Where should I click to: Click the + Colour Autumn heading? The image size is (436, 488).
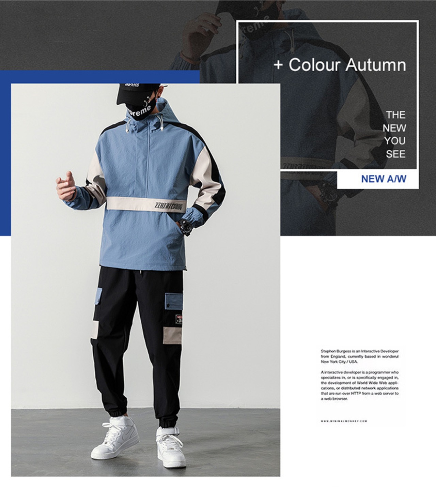340,65
